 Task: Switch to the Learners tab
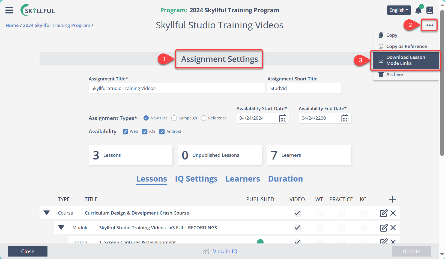243,179
